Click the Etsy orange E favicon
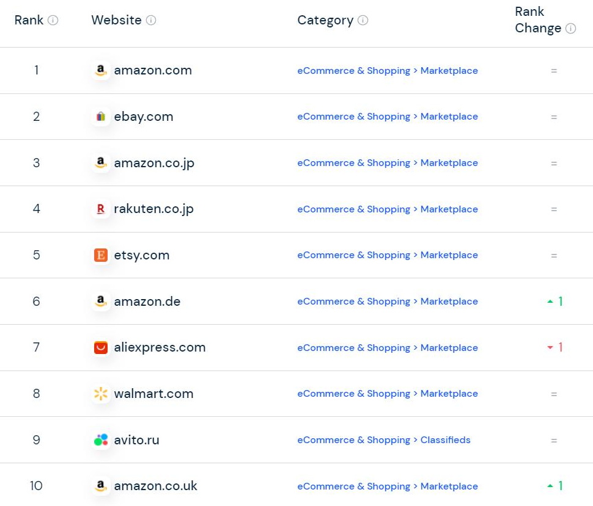This screenshot has width=593, height=506. tap(101, 255)
